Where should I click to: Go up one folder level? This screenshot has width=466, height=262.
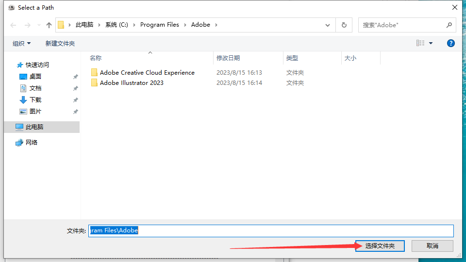click(x=49, y=25)
